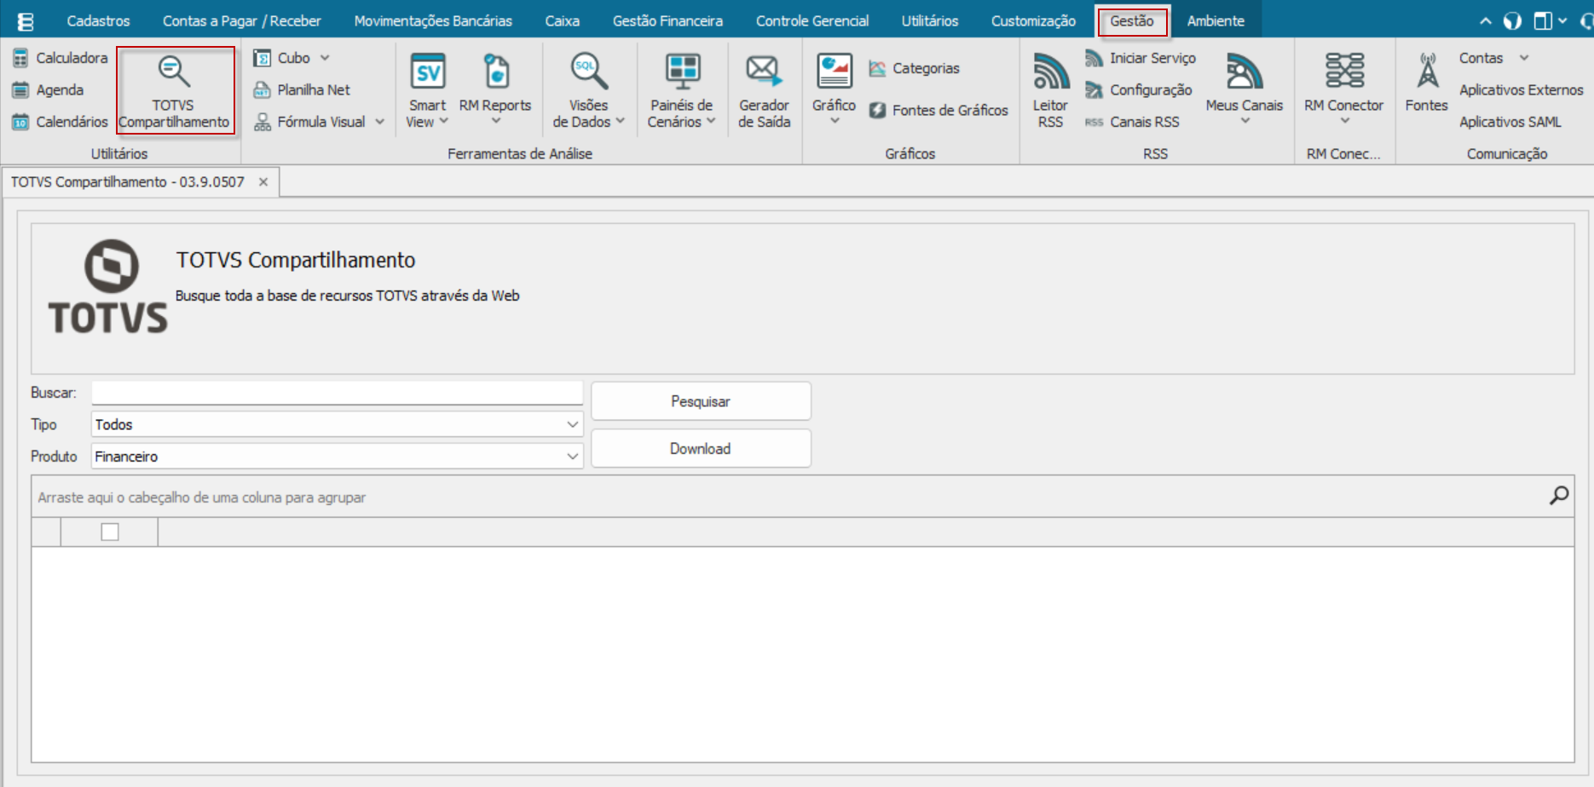
Task: Expand the Meus Canais dropdown arrow
Action: pyautogui.click(x=1245, y=121)
